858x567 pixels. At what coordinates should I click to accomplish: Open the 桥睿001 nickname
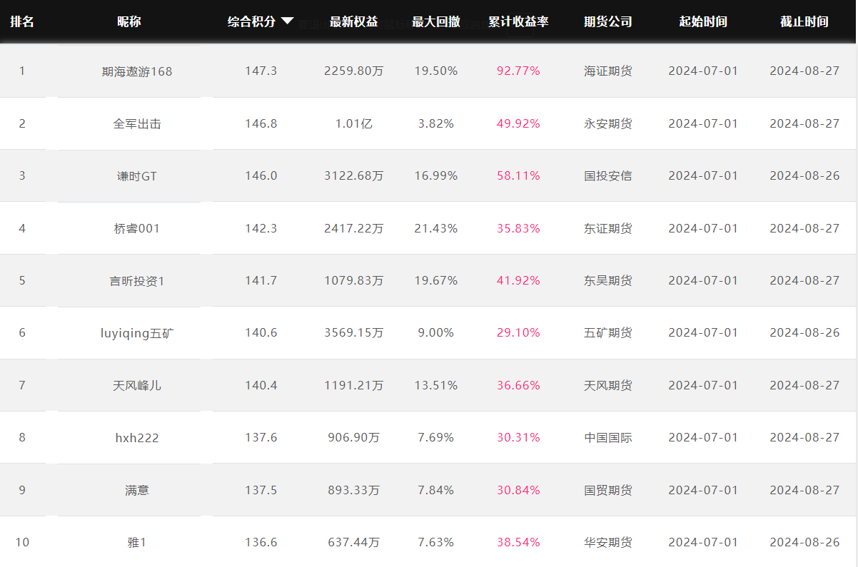[x=137, y=228]
